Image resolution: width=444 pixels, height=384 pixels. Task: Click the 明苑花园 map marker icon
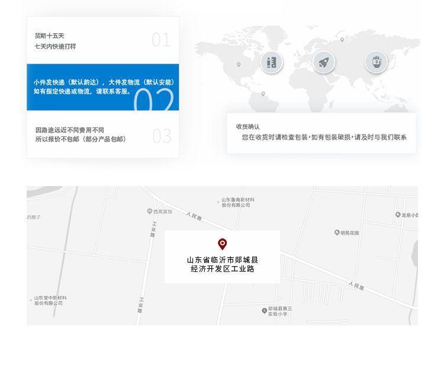tap(337, 232)
